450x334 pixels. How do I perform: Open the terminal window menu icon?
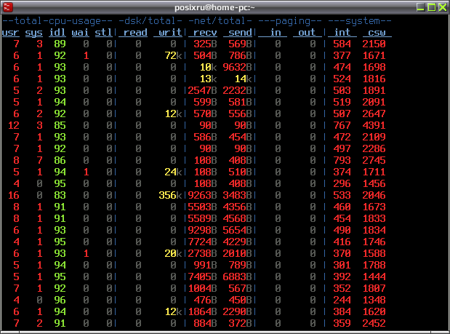(7, 7)
